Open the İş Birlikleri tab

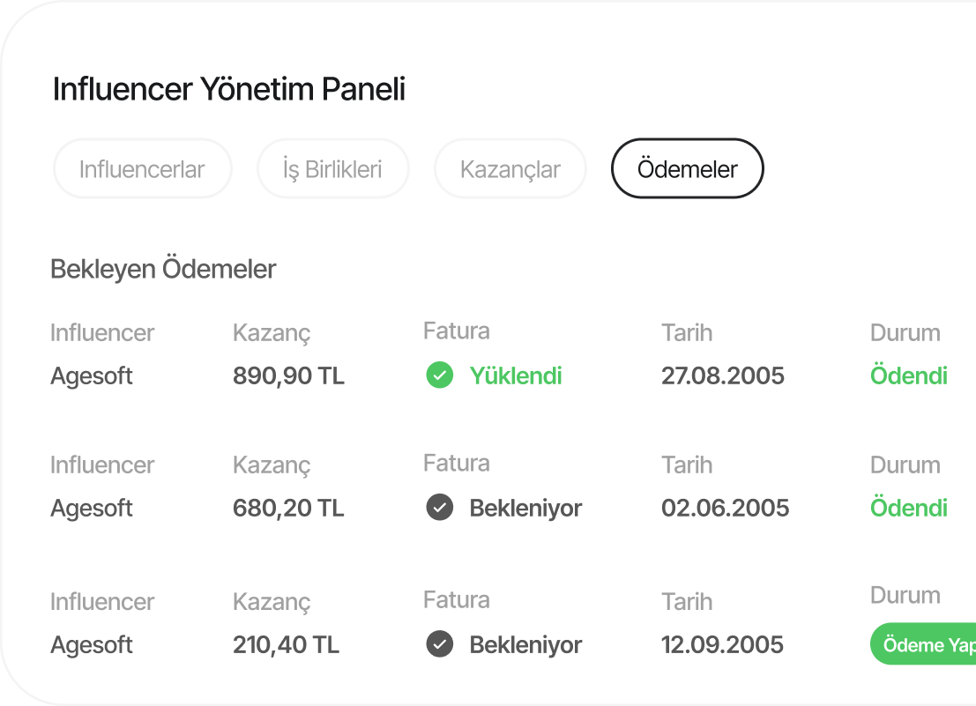pos(332,168)
